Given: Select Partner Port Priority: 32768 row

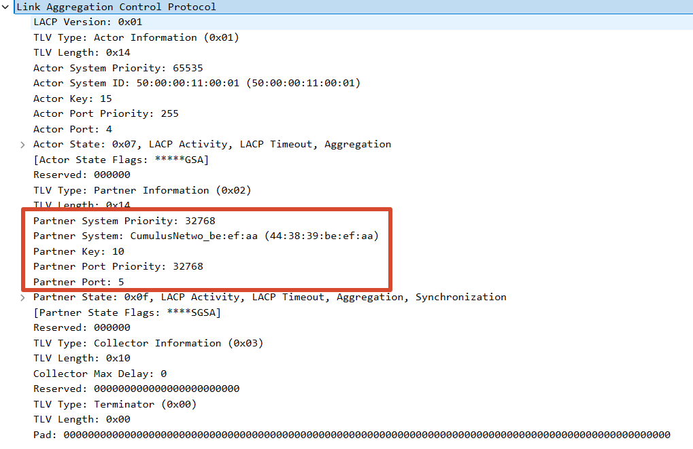Looking at the screenshot, I should (118, 266).
